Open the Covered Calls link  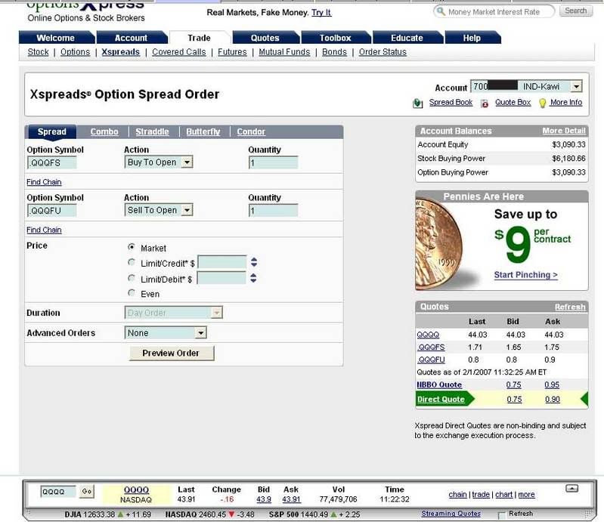click(x=178, y=52)
